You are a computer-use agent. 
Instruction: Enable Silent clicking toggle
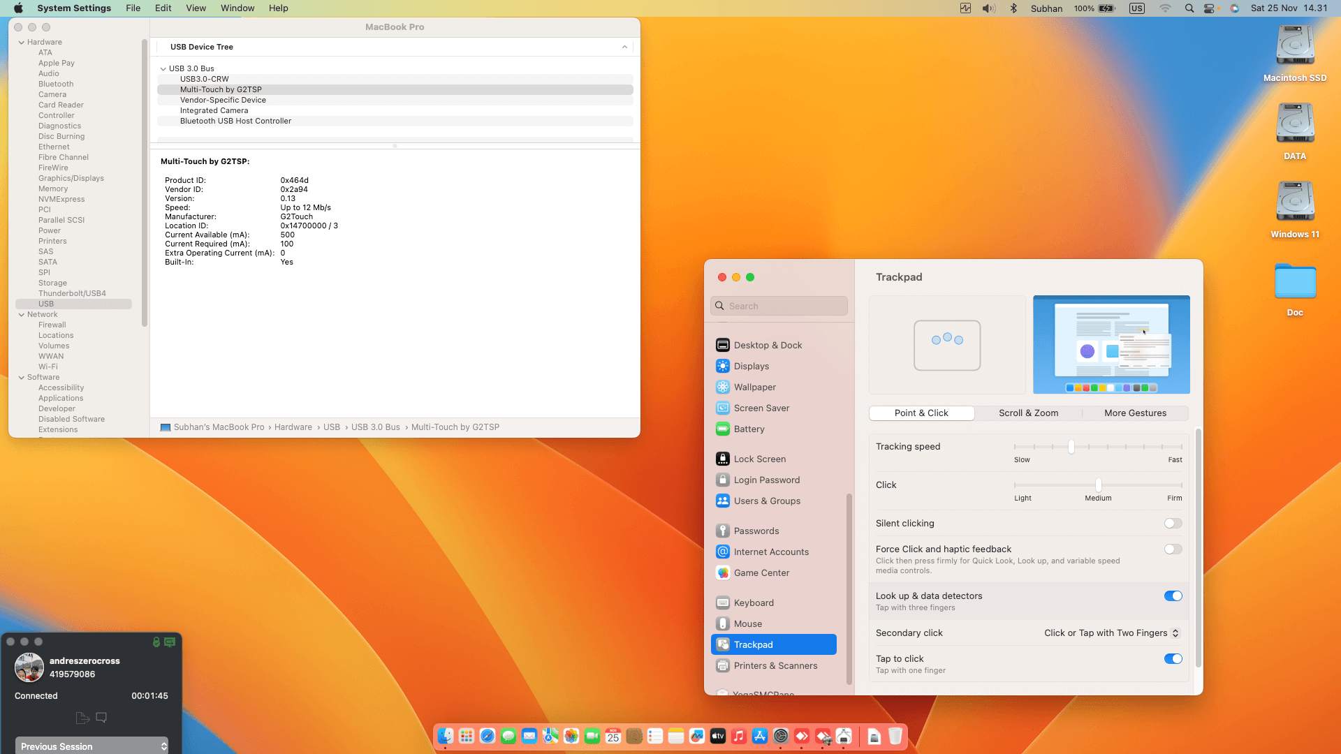1173,524
